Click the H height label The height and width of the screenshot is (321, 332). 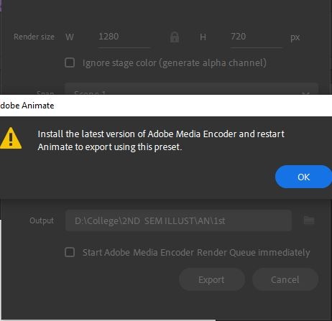(x=203, y=37)
